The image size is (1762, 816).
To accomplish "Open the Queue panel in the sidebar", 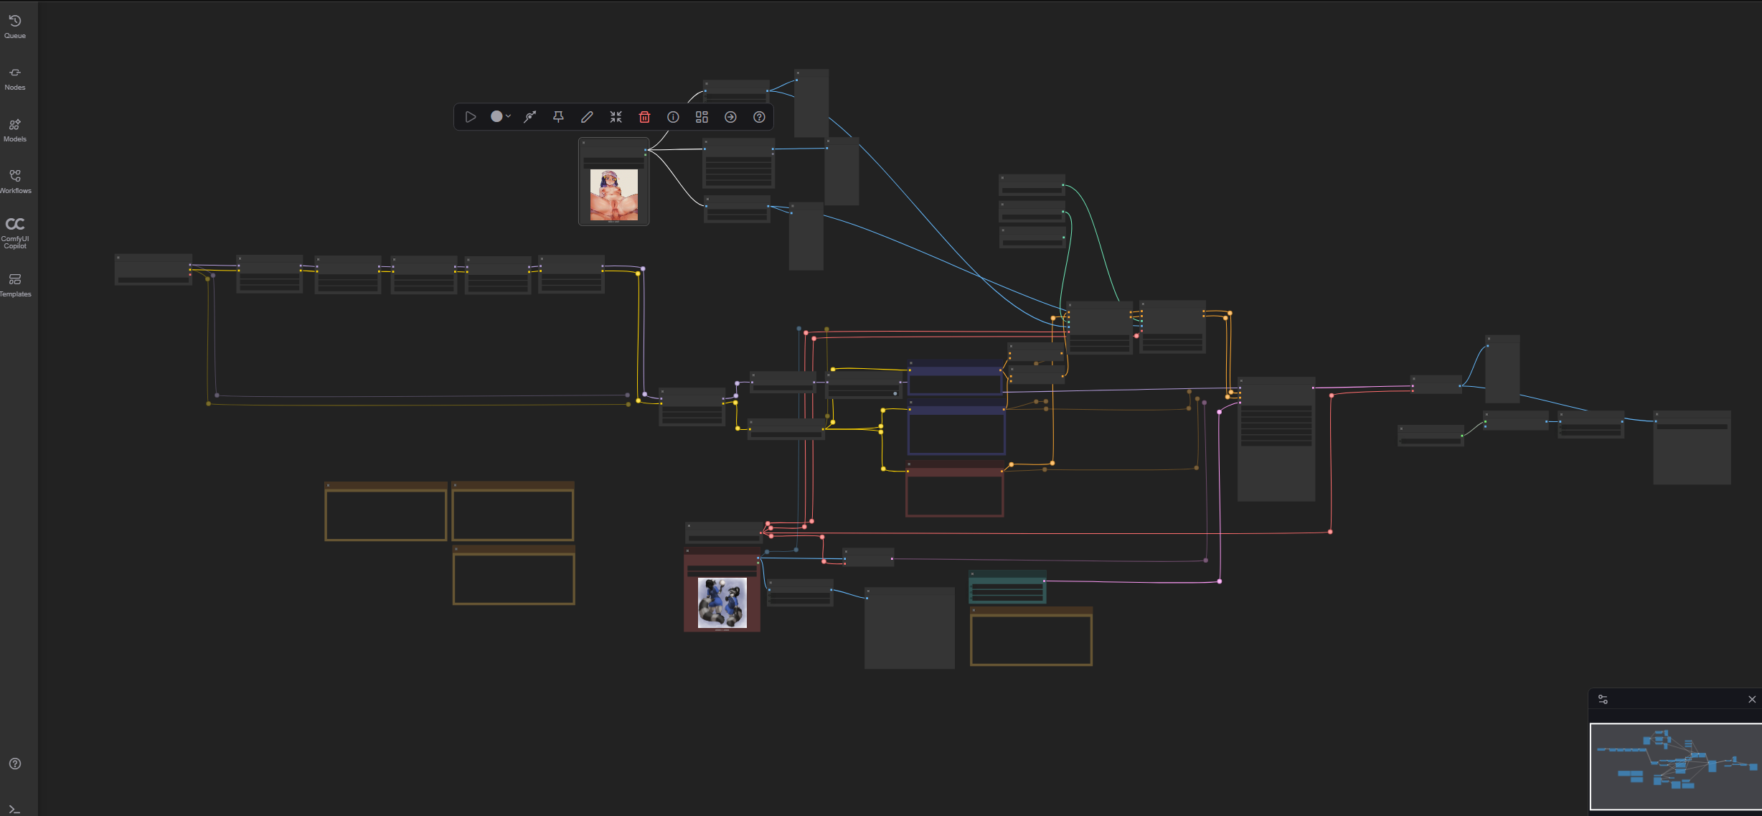I will 15,27.
